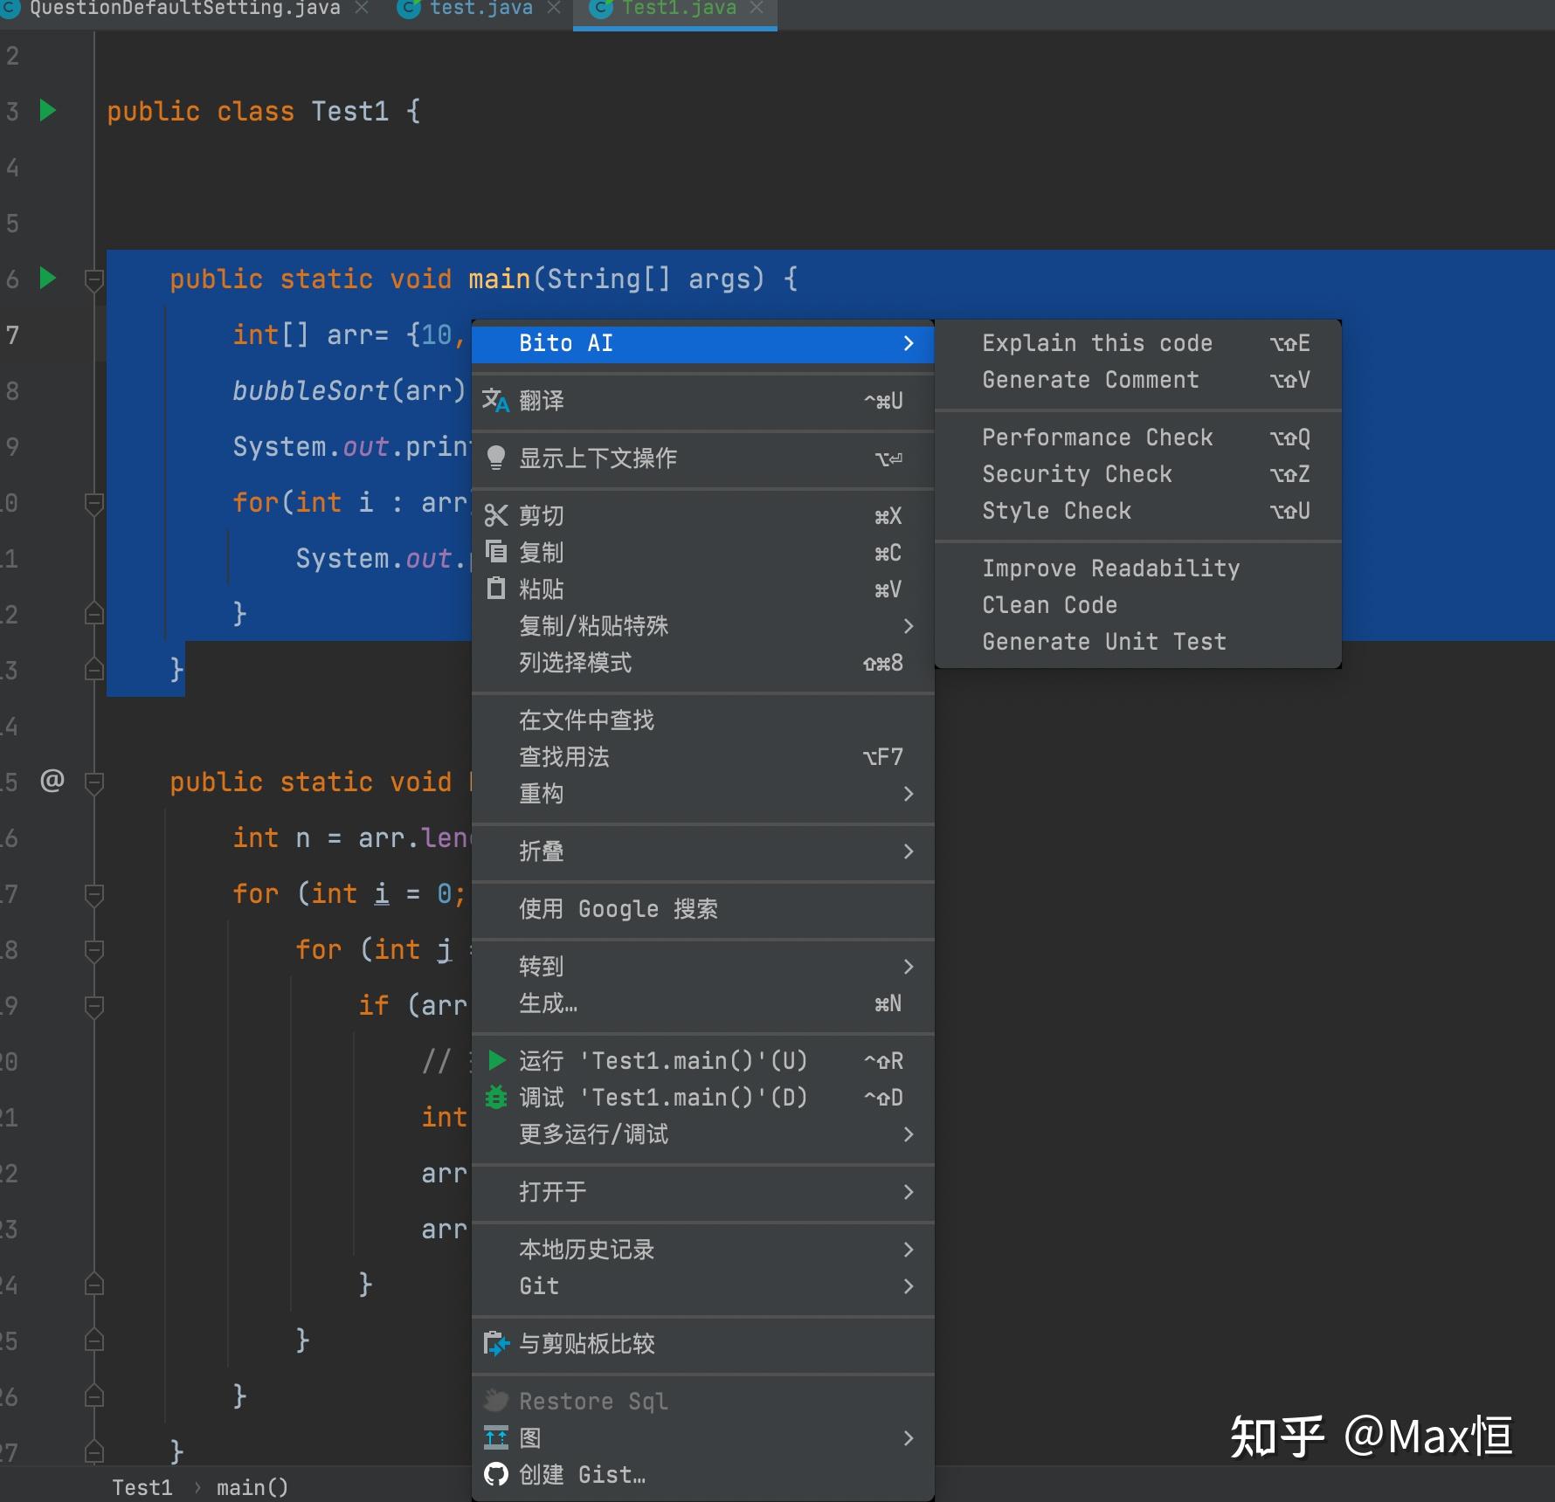Click the green run icon beside 运行 'Test1.main()'

tap(496, 1060)
